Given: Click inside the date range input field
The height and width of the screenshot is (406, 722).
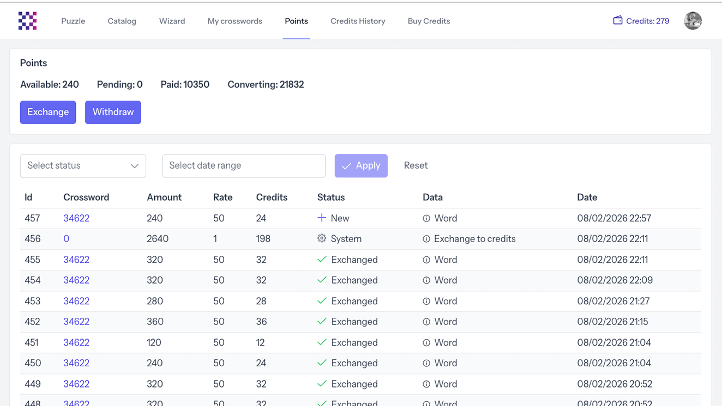Looking at the screenshot, I should pyautogui.click(x=244, y=165).
